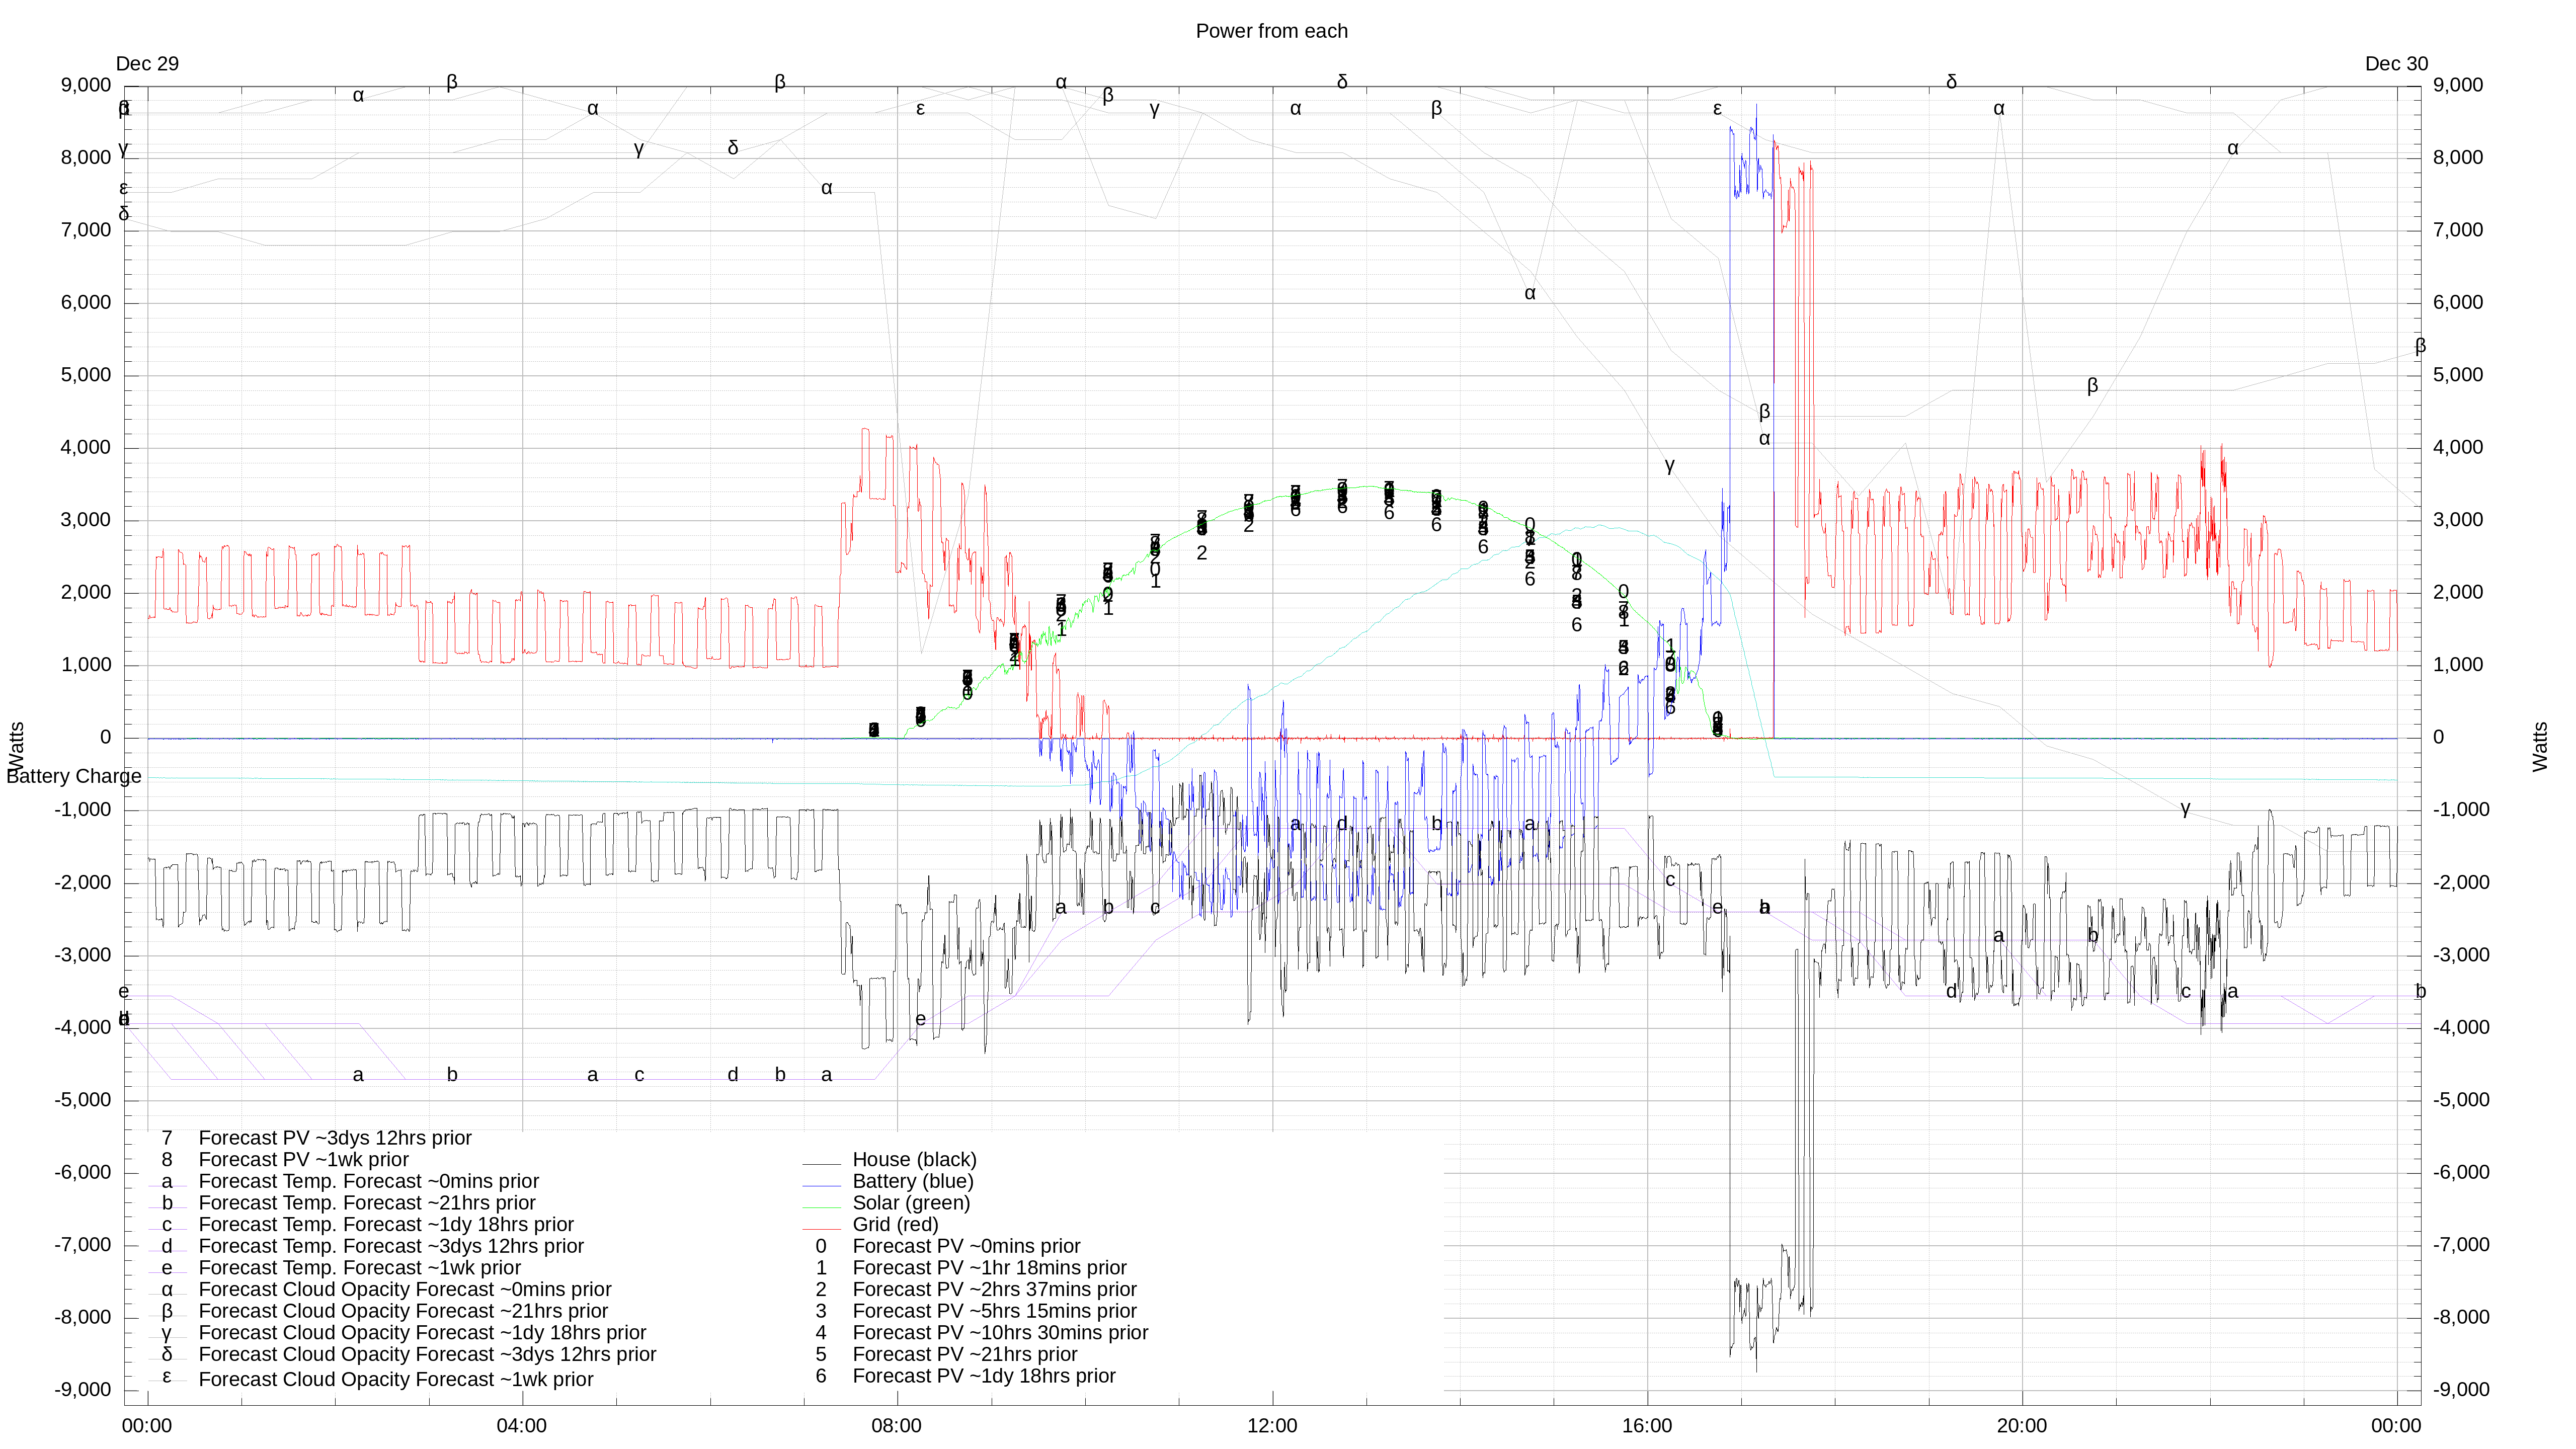This screenshot has height=1449, width=2576.
Task: Click the left-axis '5,000' value
Action: tap(86, 375)
